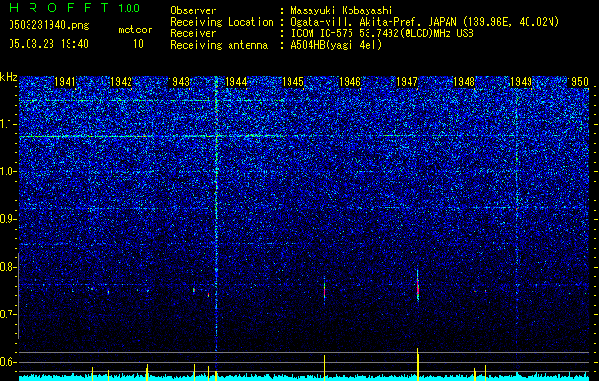Click the 1947 time axis label
The height and width of the screenshot is (381, 599).
pos(407,82)
